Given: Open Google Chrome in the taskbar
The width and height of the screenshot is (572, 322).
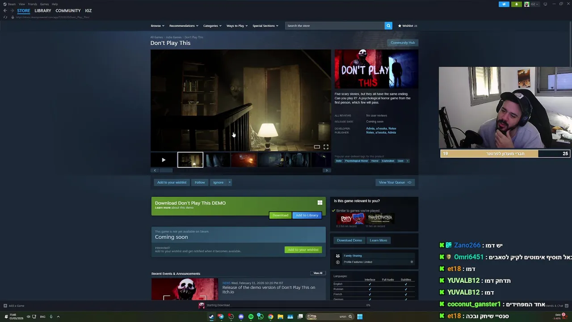Looking at the screenshot, I should (x=270, y=317).
